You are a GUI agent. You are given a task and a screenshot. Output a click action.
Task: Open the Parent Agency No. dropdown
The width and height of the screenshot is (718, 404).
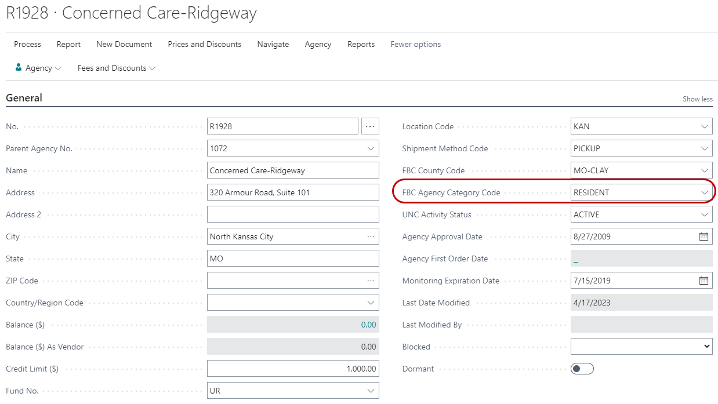pos(371,148)
